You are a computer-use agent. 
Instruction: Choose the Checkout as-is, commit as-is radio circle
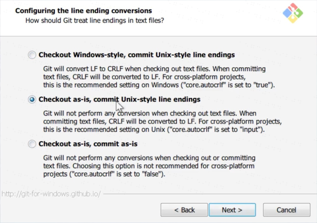[x=32, y=144]
